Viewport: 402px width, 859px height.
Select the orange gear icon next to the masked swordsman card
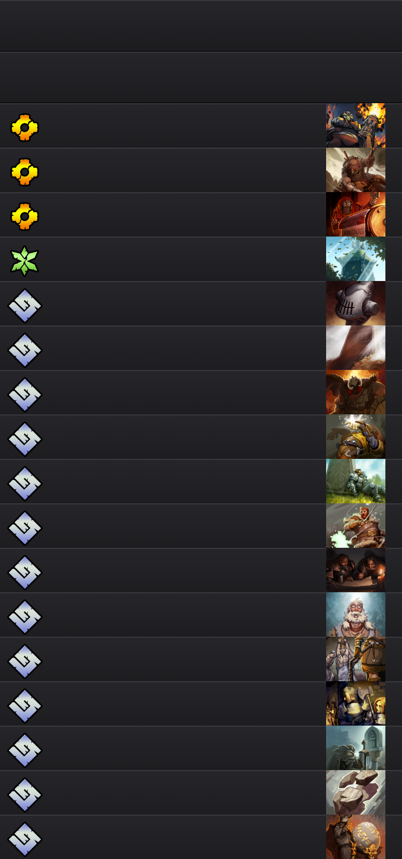click(24, 172)
